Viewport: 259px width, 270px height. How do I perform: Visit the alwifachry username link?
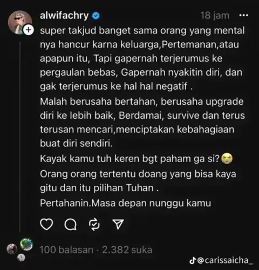64,16
